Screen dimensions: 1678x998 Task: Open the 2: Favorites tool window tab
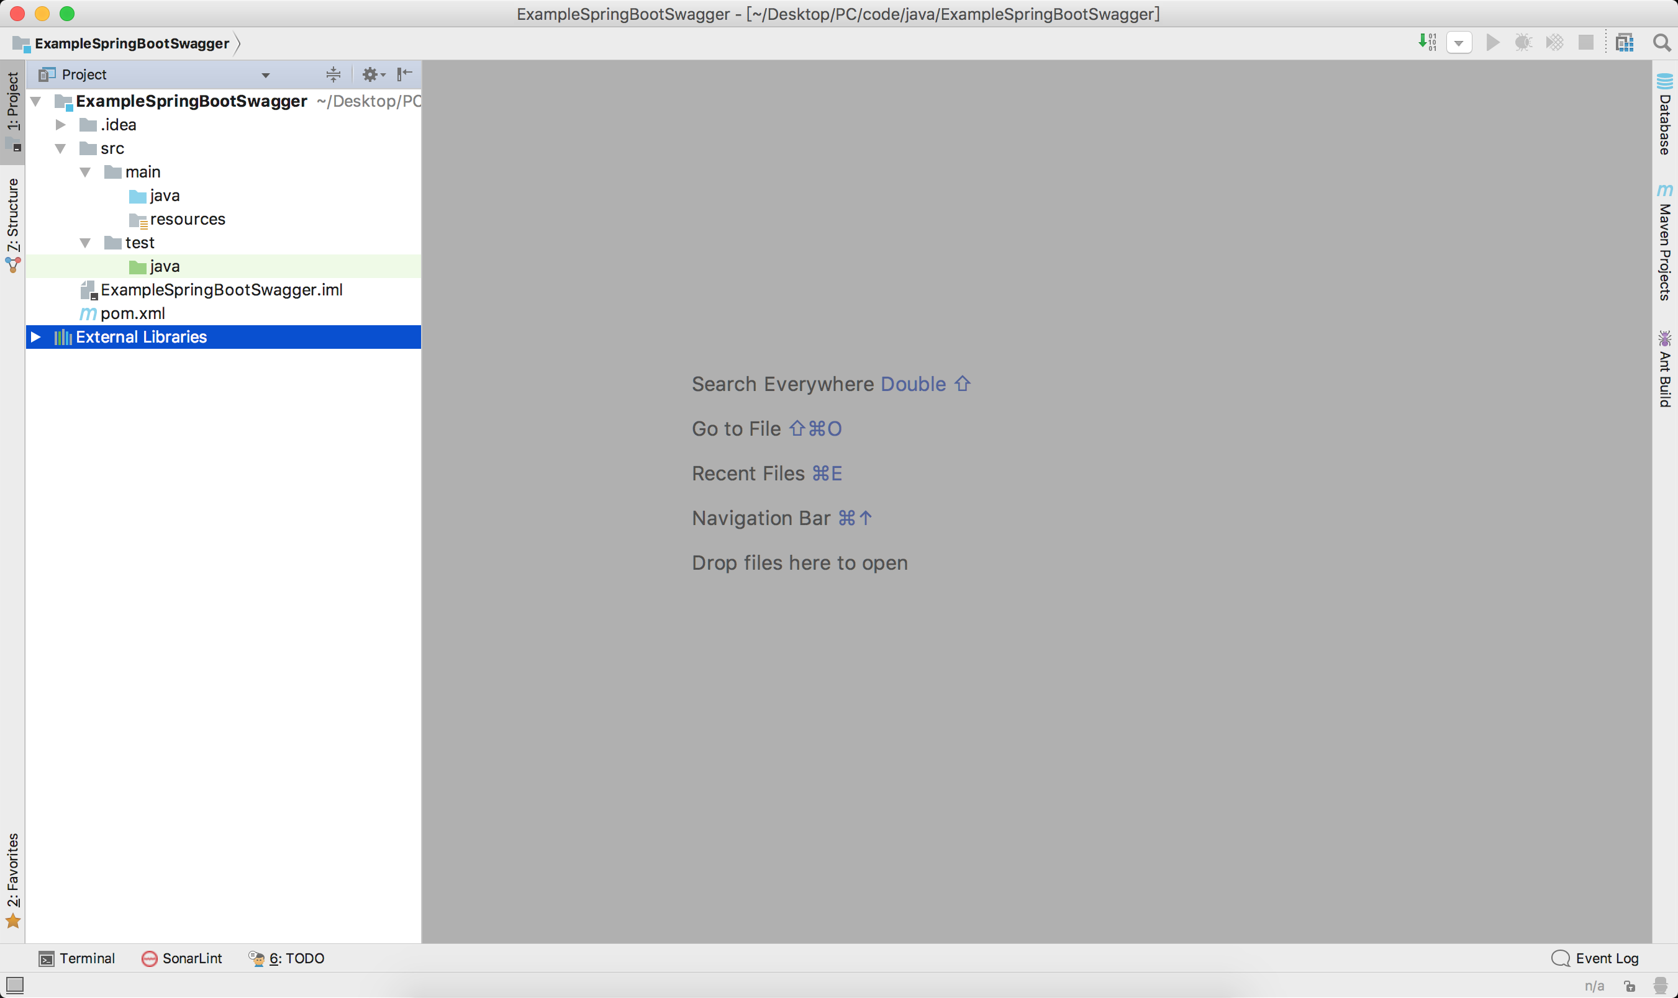coord(13,881)
